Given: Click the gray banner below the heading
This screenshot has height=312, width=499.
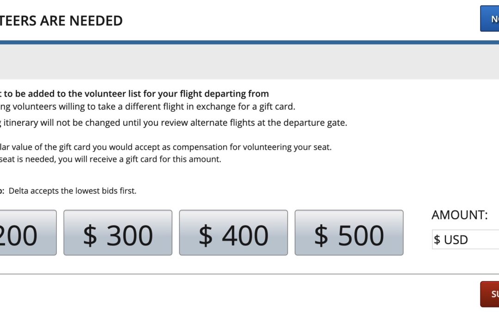Looking at the screenshot, I should [x=249, y=61].
